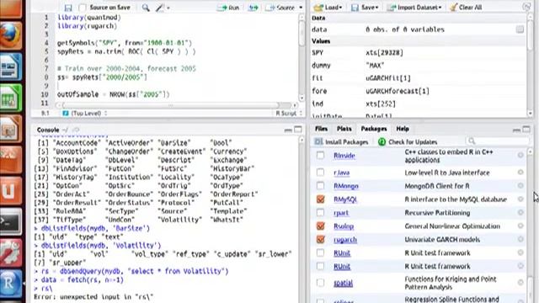Remove the rugarch package with its delete icon
The height and width of the screenshot is (303, 539).
520,239
